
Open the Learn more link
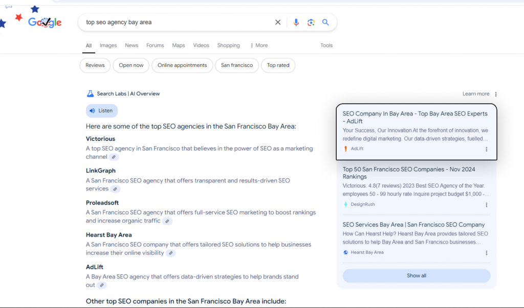[x=475, y=94]
